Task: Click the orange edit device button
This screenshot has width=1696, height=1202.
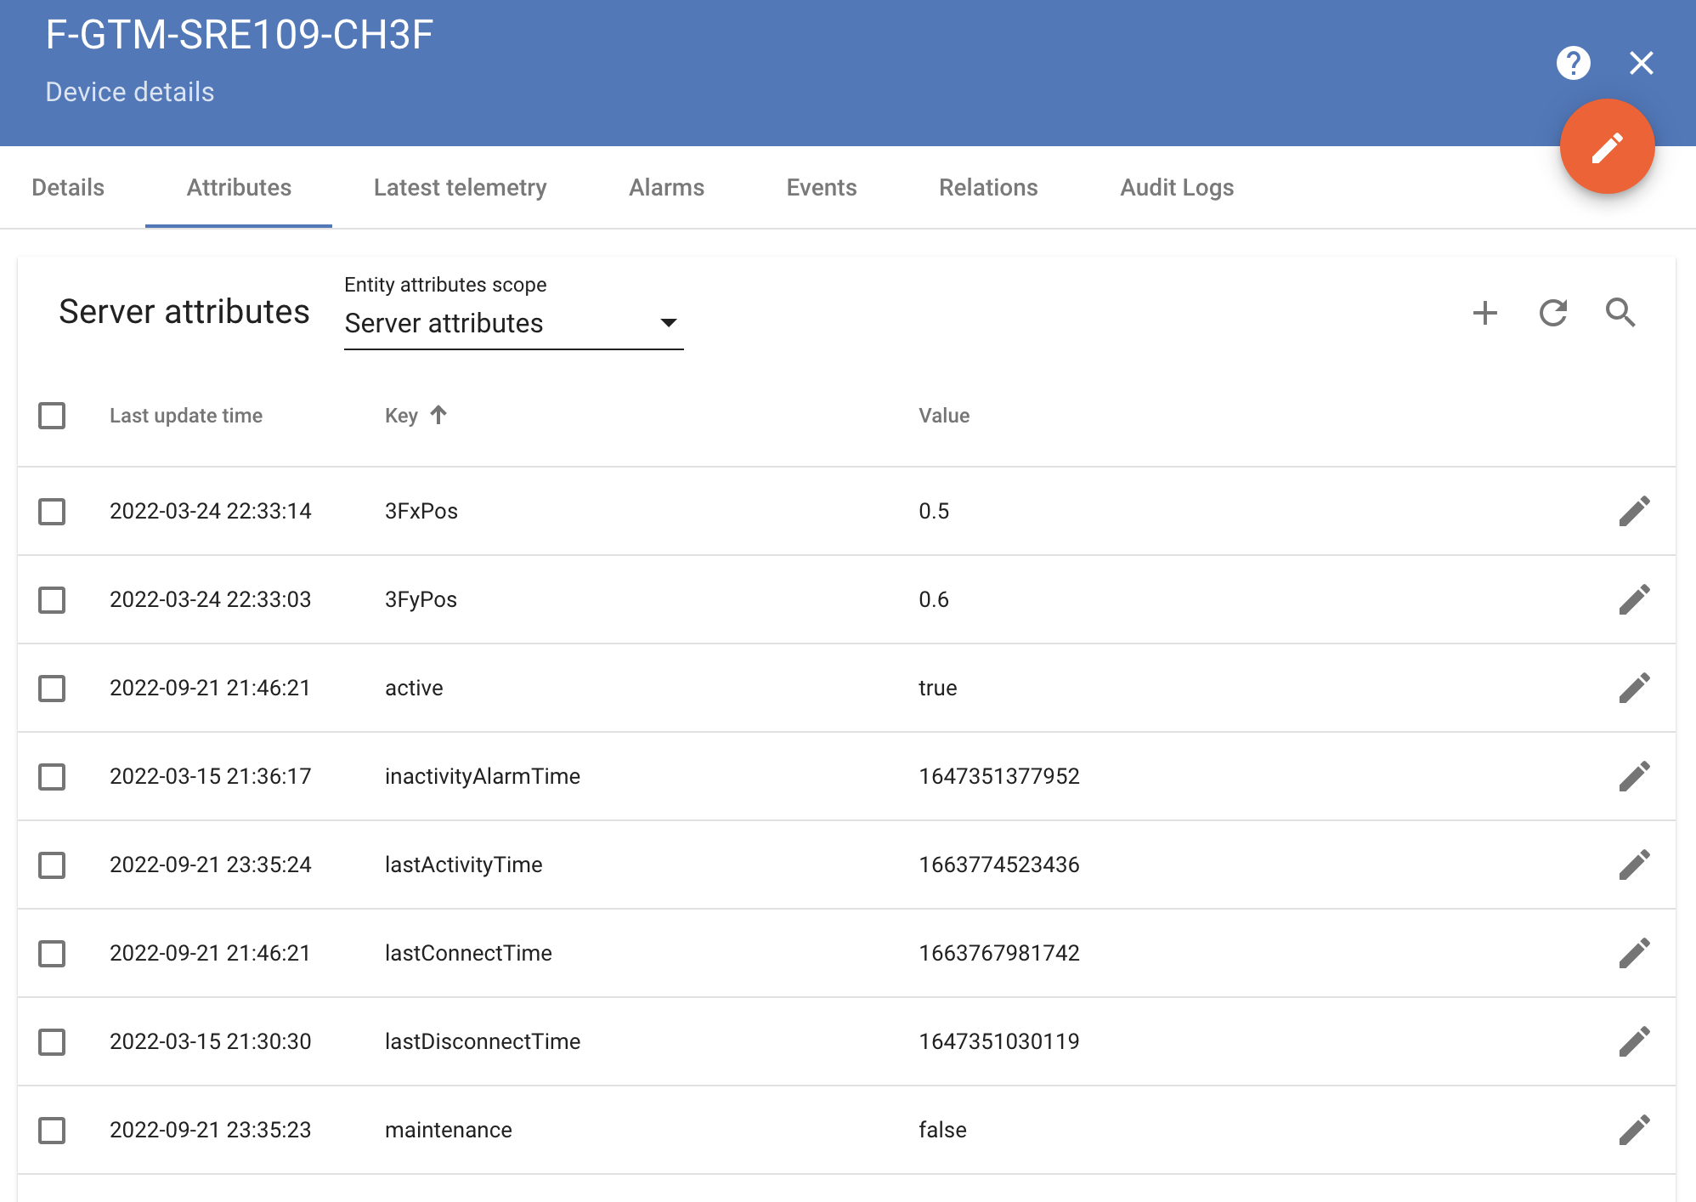Action: pos(1606,147)
